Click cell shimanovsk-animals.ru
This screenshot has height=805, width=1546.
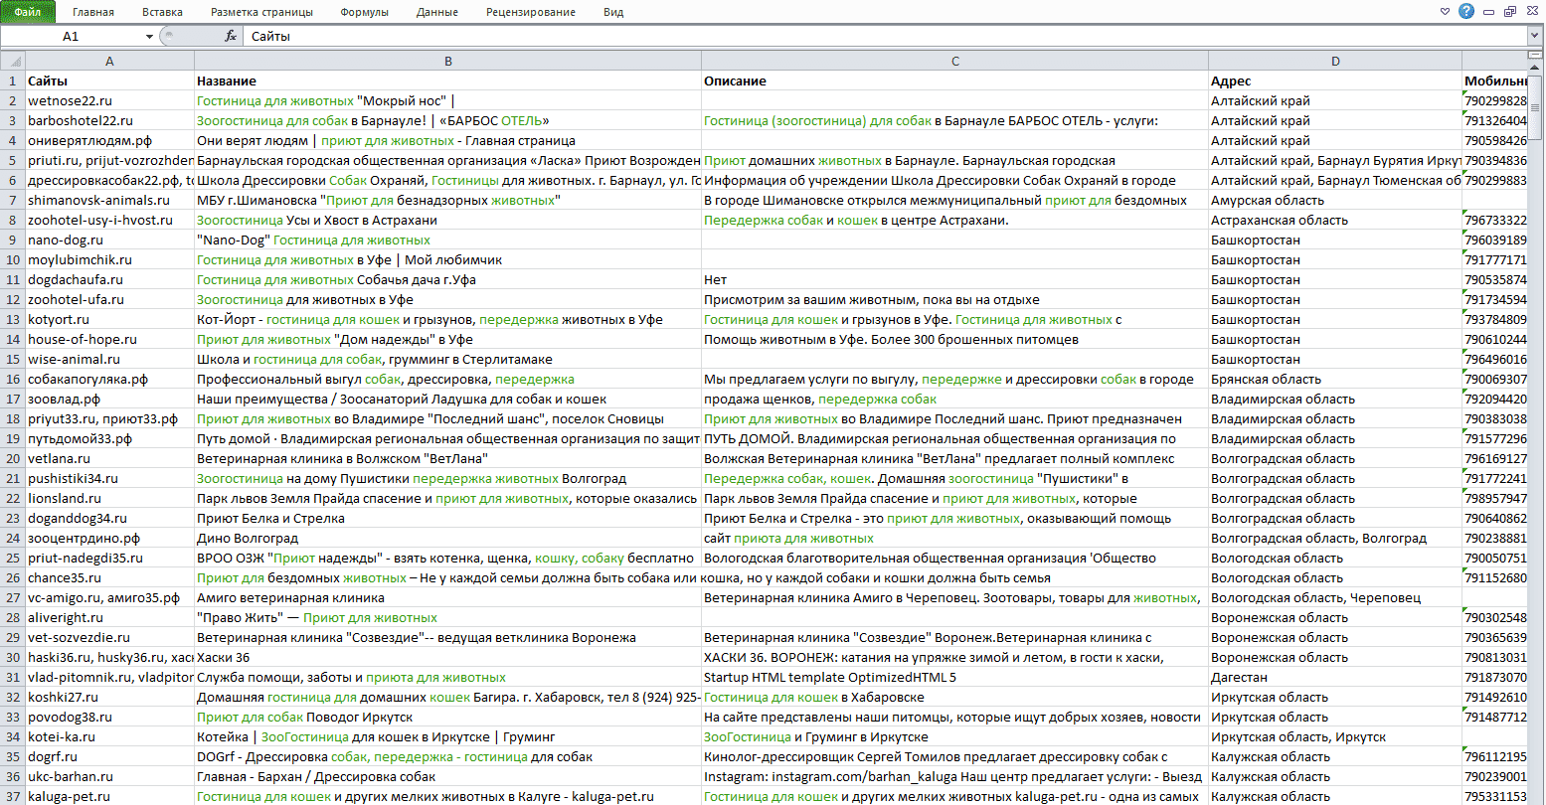click(109, 200)
